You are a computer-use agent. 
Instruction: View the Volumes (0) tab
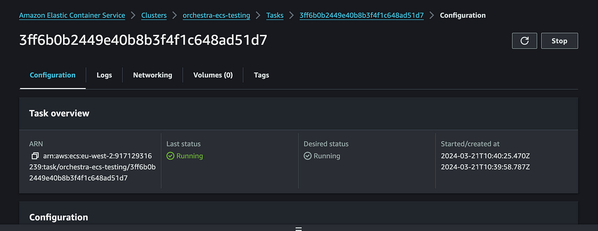pos(213,75)
